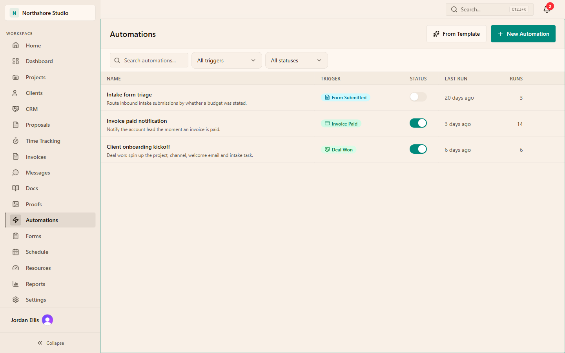This screenshot has height=353, width=565.
Task: Enable the Intake form triage automation
Action: coord(418,97)
